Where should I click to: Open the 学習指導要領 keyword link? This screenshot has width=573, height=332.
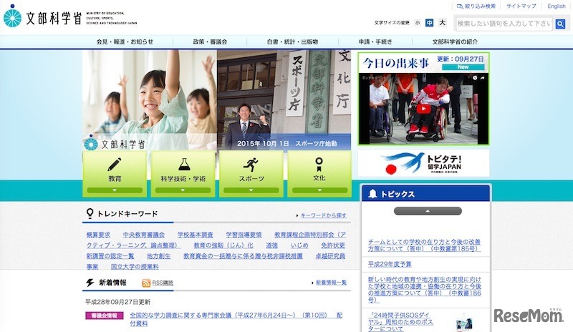244,235
